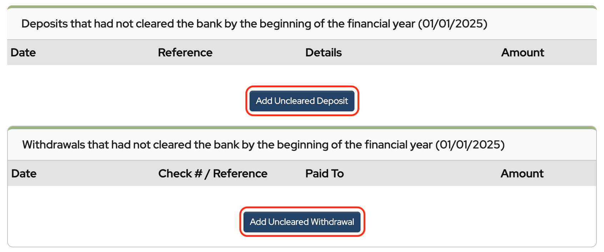Click the word Deposits in the first heading
Viewport: 604px width, 252px height.
[45, 24]
